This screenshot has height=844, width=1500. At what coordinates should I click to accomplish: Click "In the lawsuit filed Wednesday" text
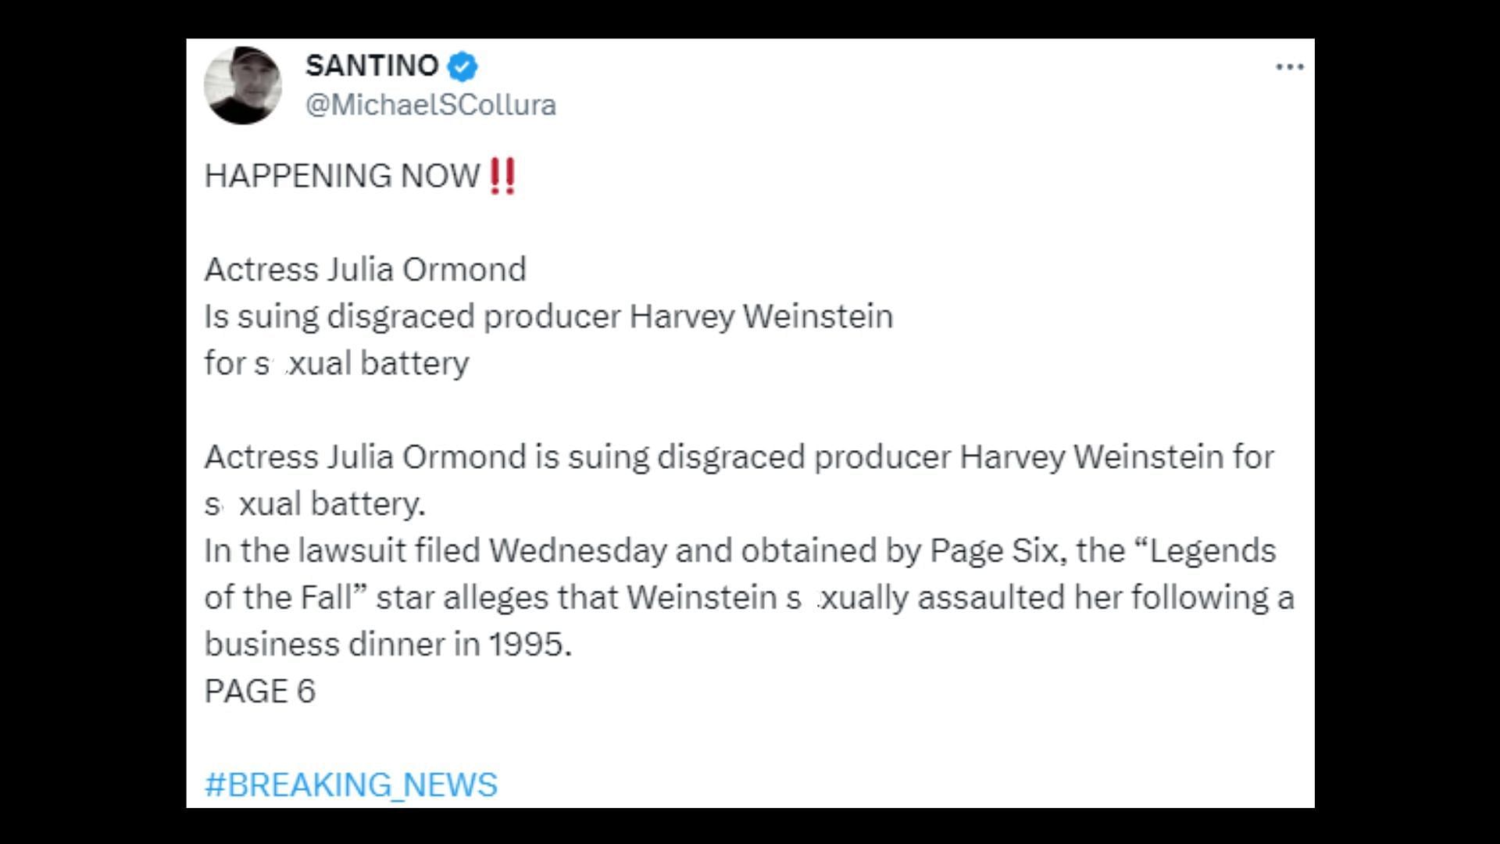[x=342, y=551]
